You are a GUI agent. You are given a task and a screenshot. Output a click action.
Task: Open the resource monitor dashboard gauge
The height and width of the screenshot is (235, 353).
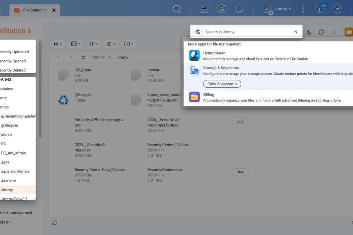(x=337, y=9)
